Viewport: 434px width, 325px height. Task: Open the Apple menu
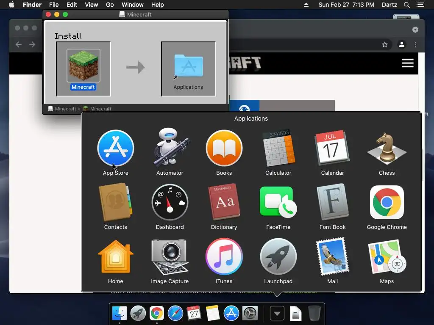click(x=11, y=5)
